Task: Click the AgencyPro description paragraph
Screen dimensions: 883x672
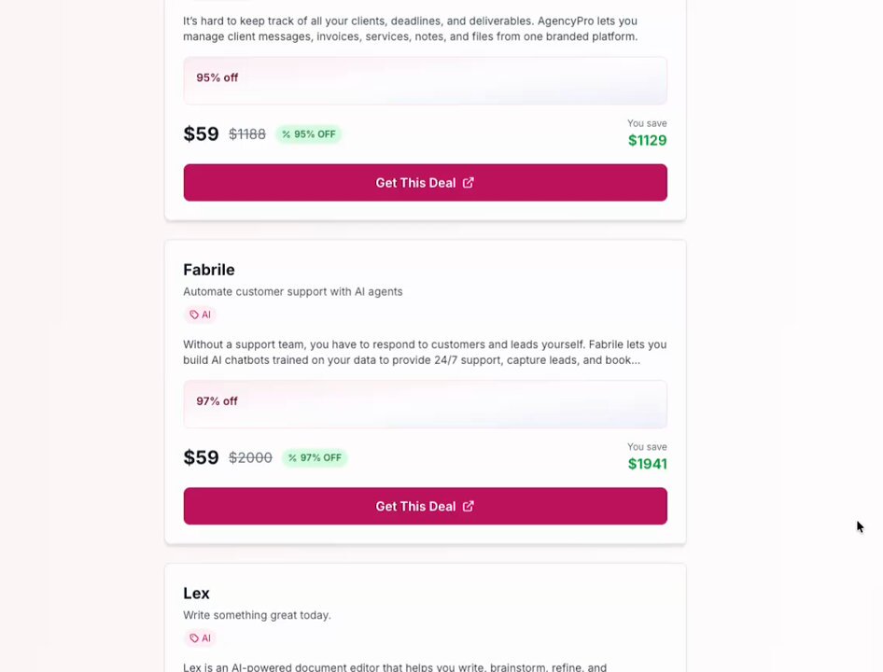Action: [x=411, y=29]
